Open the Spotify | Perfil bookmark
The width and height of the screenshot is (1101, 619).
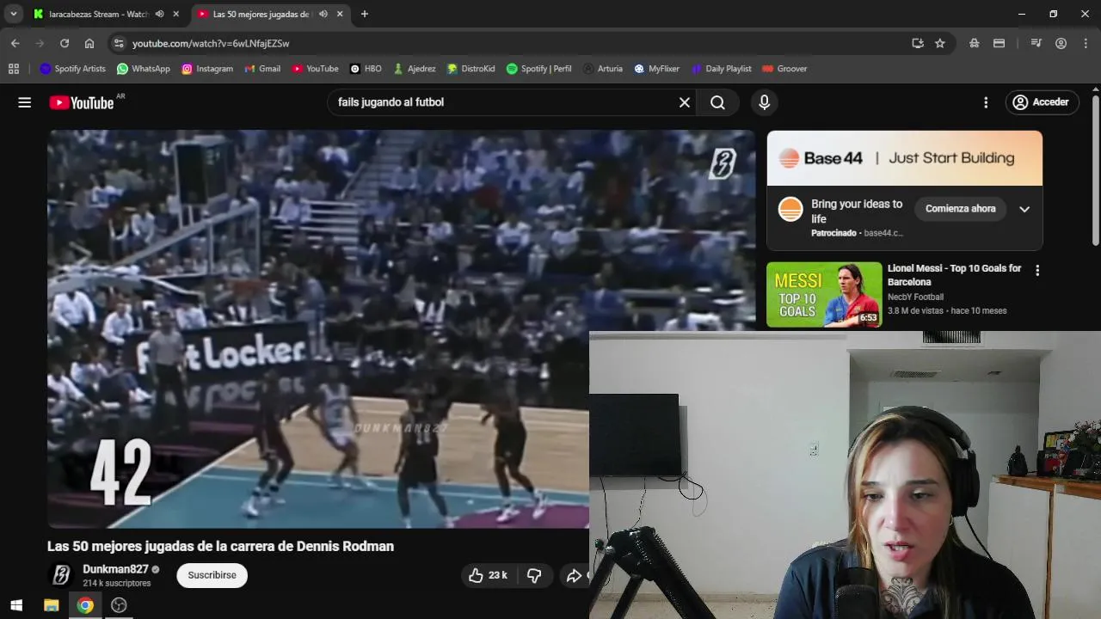coord(538,69)
